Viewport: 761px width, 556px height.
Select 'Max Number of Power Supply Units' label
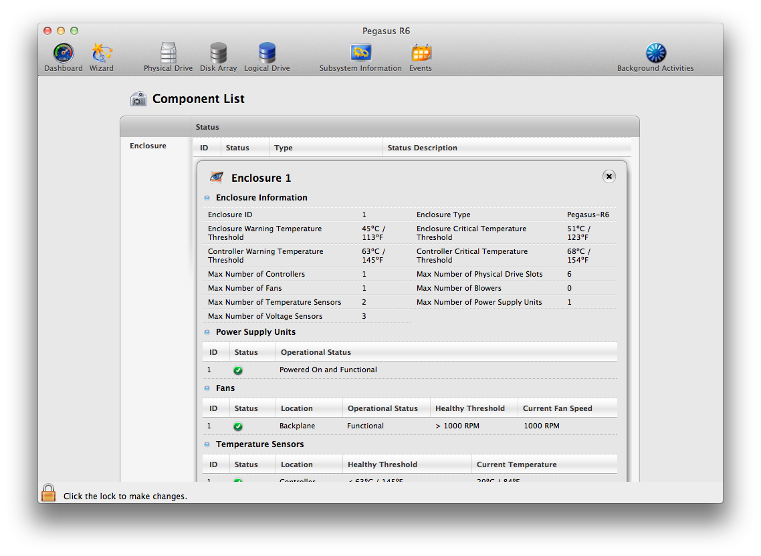(x=479, y=302)
